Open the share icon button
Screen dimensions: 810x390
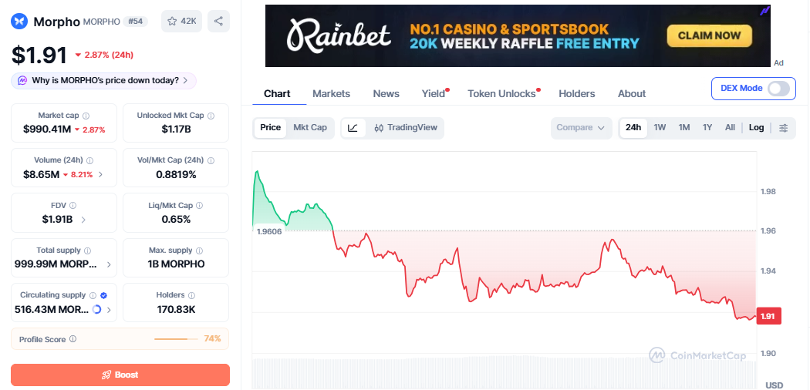click(x=218, y=21)
